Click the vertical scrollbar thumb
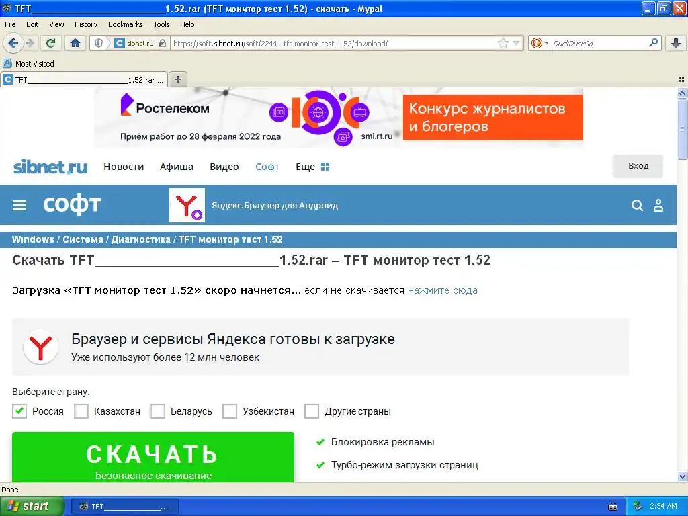688x516 pixels. point(682,130)
